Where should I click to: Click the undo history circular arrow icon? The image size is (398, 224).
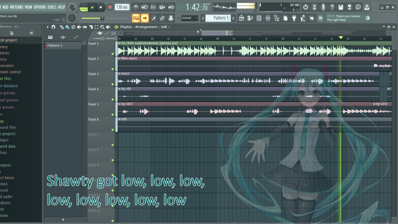[306, 7]
